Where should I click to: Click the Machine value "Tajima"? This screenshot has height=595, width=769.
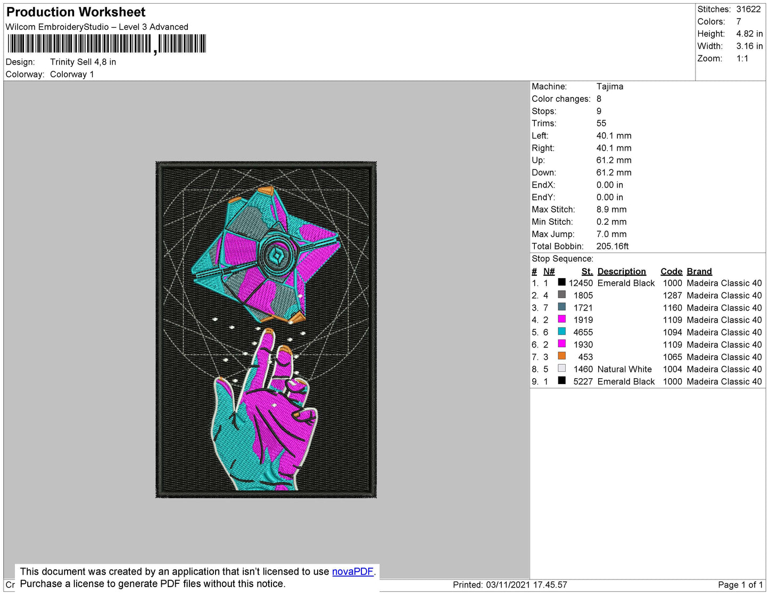tap(610, 86)
